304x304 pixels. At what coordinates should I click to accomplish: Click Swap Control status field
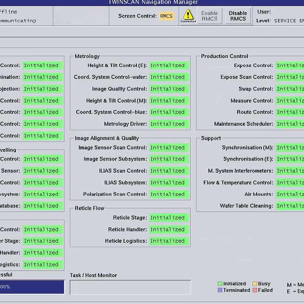(x=290, y=89)
